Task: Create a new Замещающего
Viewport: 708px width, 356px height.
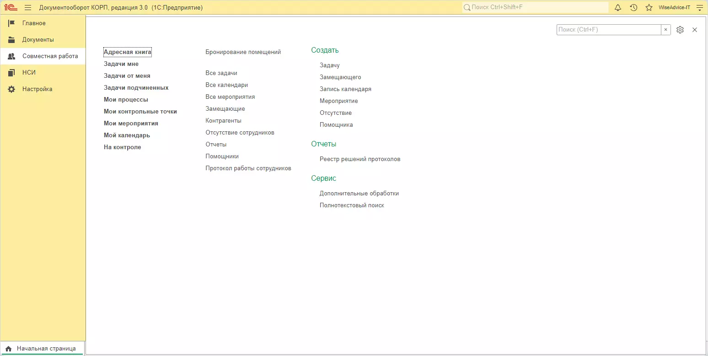Action: pyautogui.click(x=340, y=77)
